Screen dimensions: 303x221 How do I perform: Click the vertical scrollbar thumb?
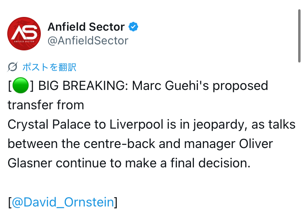(x=299, y=36)
